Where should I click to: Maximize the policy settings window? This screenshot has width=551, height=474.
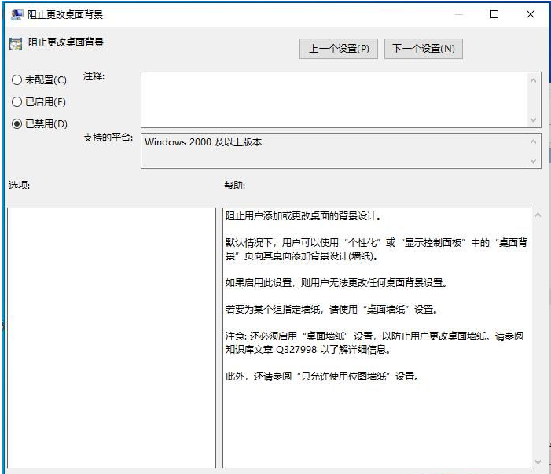[494, 14]
